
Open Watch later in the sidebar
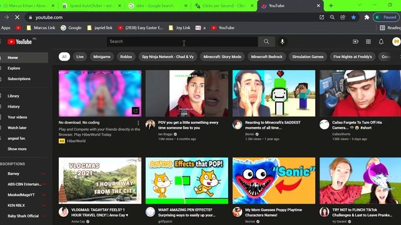[24, 127]
